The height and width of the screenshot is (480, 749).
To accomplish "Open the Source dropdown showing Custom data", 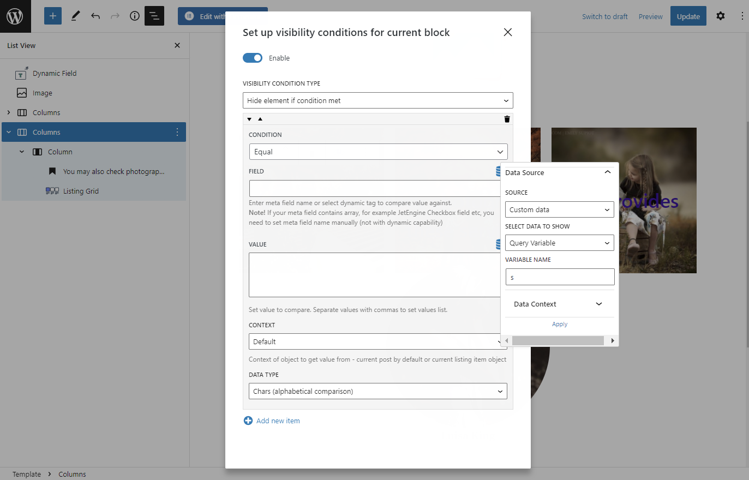I will click(x=560, y=209).
